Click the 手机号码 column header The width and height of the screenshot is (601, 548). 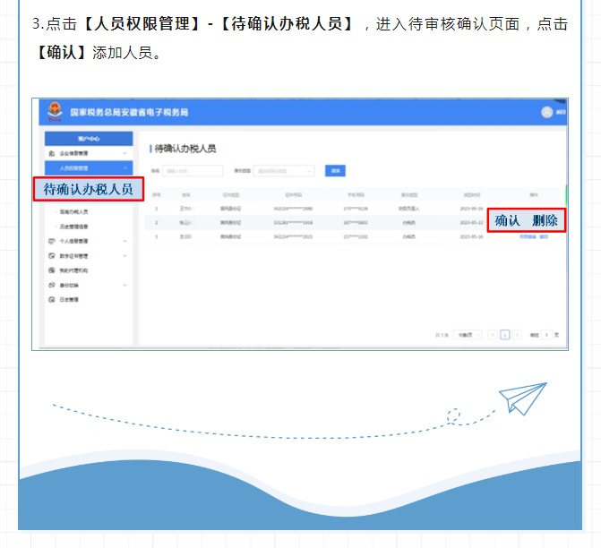coord(356,195)
